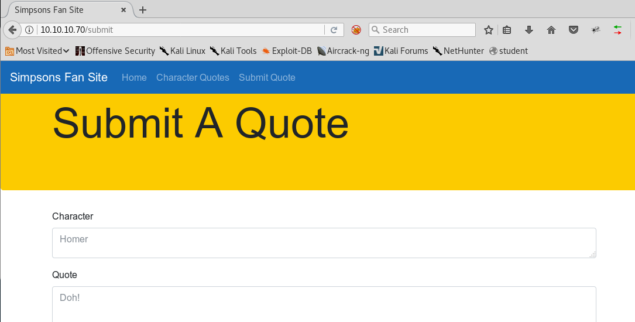The height and width of the screenshot is (322, 635).
Task: Click the spider extension icon in toolbar
Action: [x=596, y=30]
